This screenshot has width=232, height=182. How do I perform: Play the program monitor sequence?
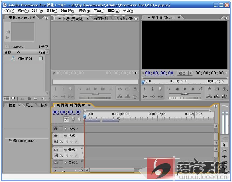tap(185, 89)
